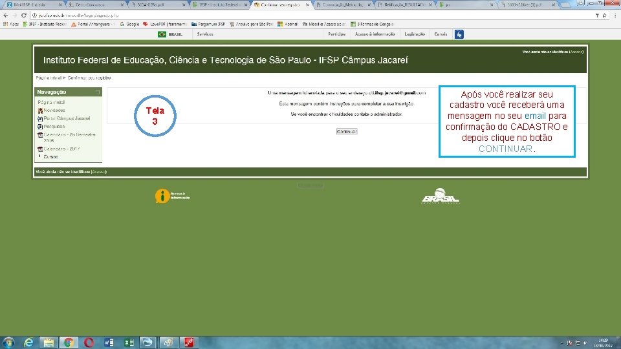The image size is (621, 349).
Task: Open Opera browser from the taskbar
Action: (89, 343)
